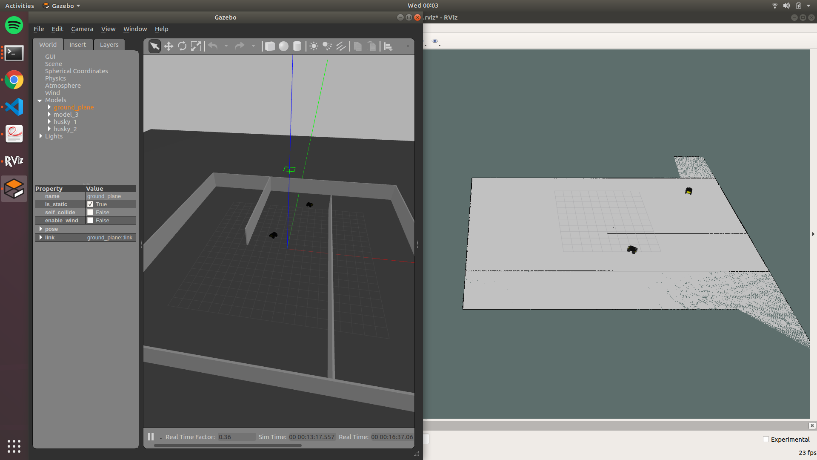Add a spot light
Viewport: 817px width, 460px height.
pyautogui.click(x=327, y=46)
